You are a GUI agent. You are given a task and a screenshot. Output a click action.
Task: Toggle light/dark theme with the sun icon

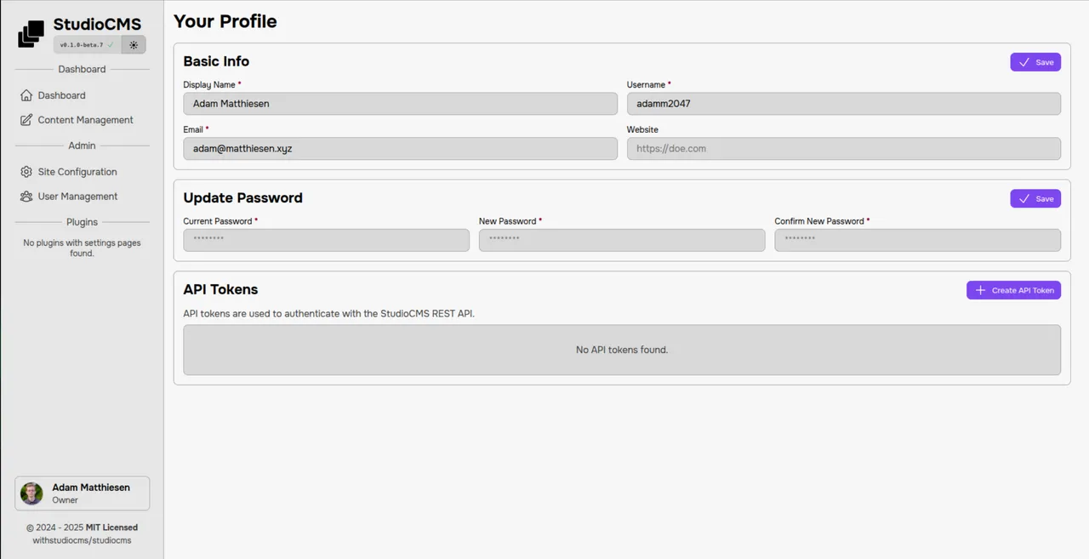[x=134, y=44]
